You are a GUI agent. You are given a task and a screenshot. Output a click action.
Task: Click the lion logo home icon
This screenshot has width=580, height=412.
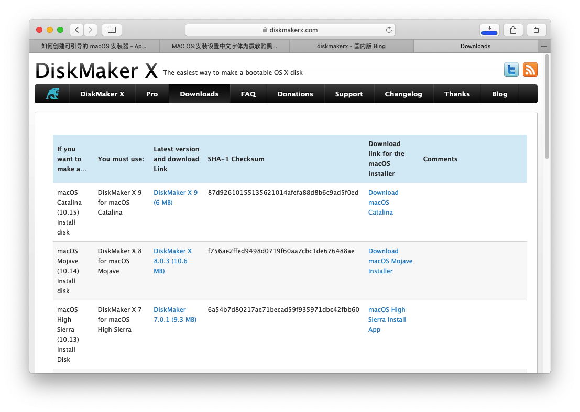pos(52,94)
